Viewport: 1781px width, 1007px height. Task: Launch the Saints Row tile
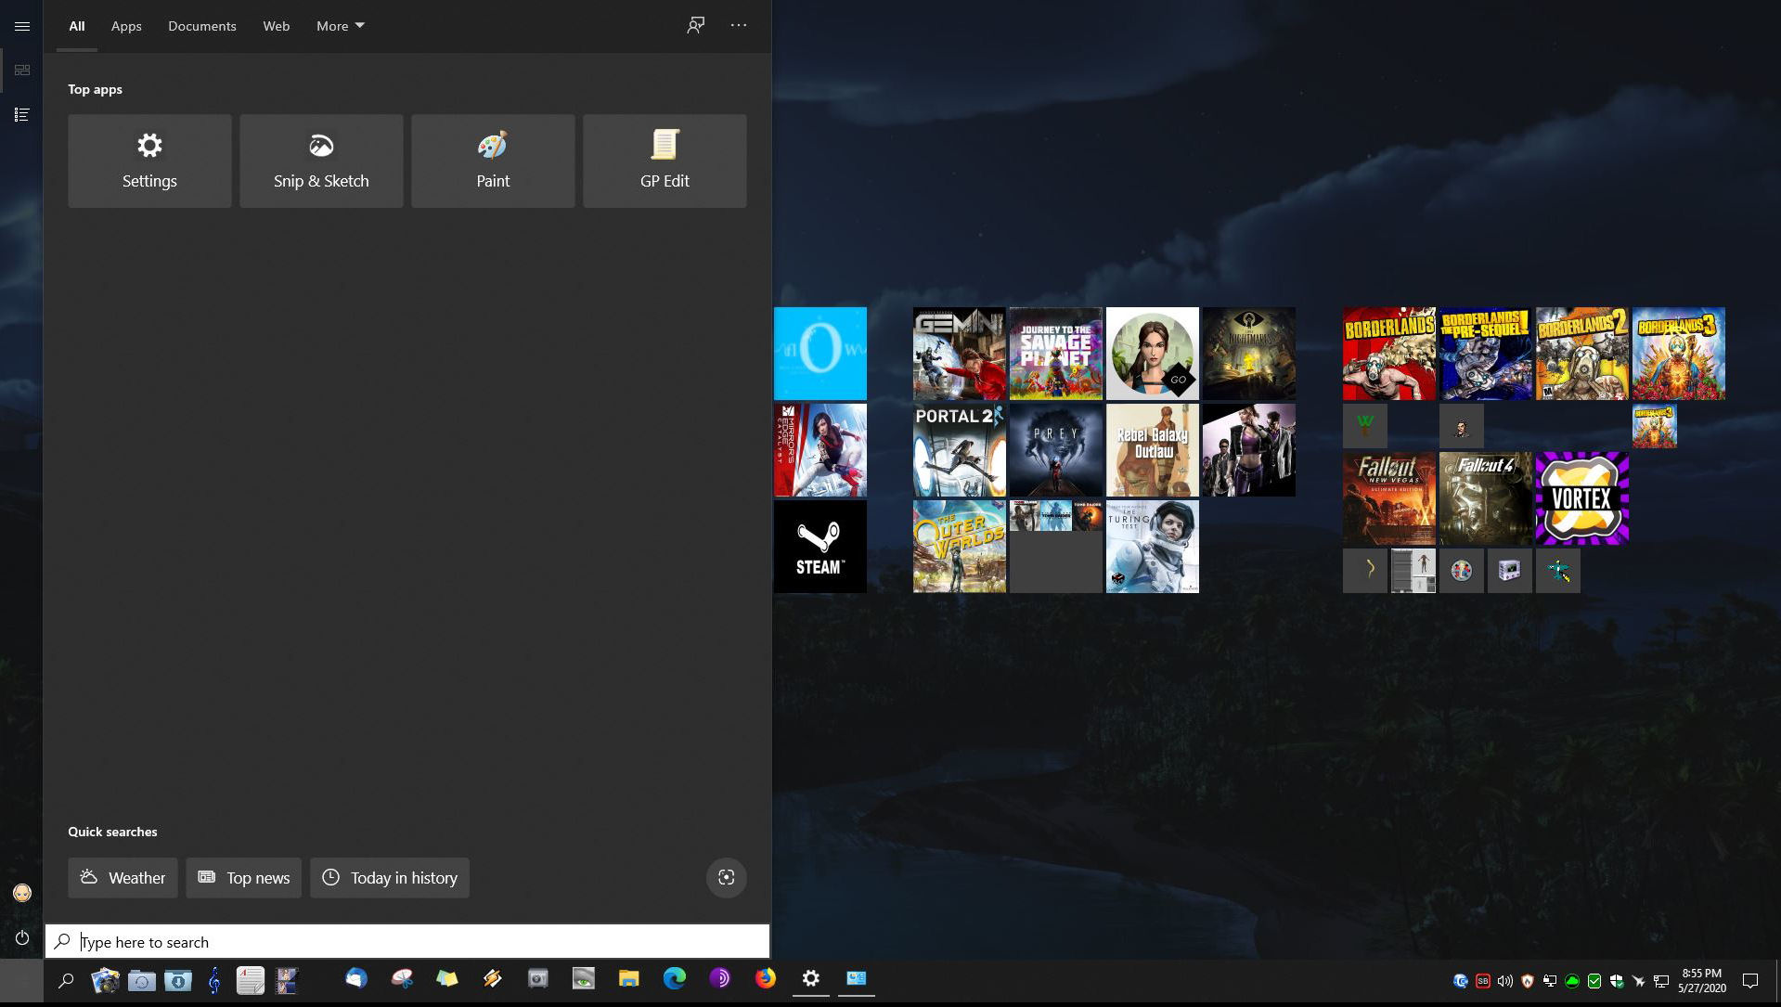tap(1249, 450)
